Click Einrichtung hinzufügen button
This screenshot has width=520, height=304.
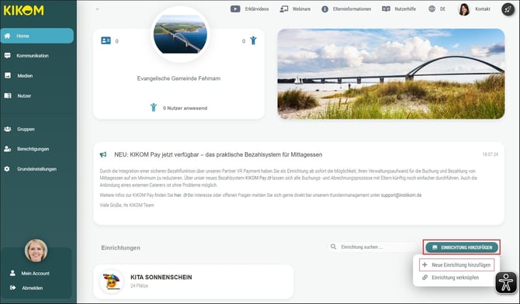tap(462, 247)
